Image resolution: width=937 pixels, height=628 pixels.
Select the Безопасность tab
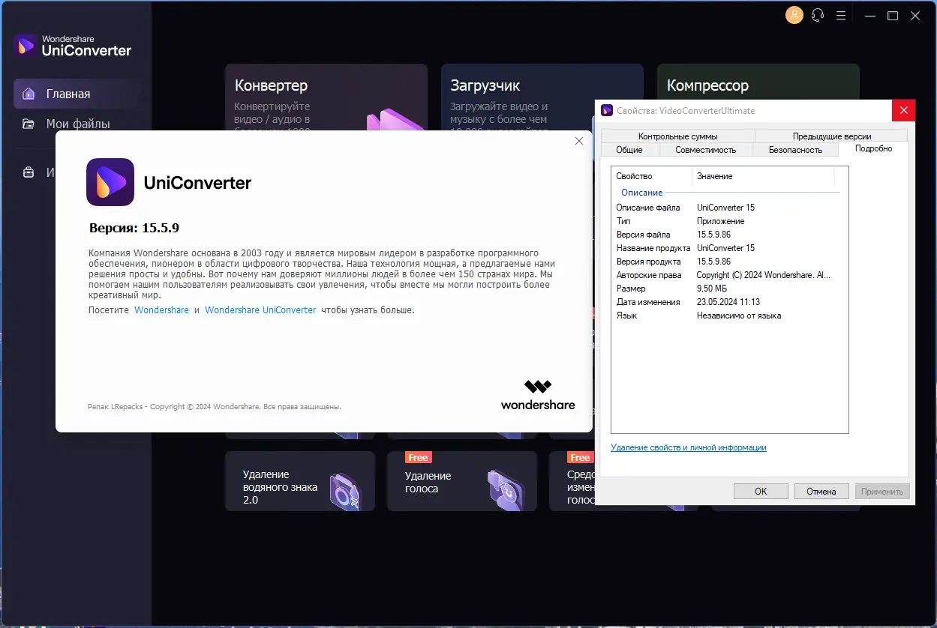coord(795,150)
